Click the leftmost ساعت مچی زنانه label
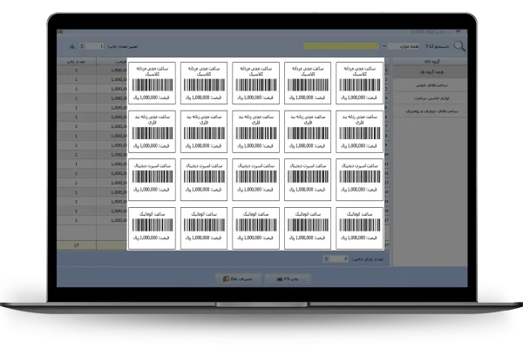523x348 pixels. (x=152, y=131)
